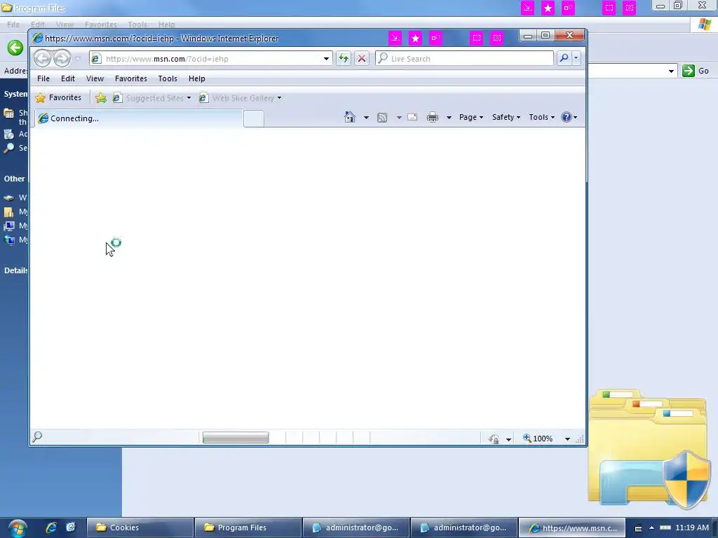Open the Favorites center star button
The width and height of the screenshot is (718, 538).
[x=58, y=97]
